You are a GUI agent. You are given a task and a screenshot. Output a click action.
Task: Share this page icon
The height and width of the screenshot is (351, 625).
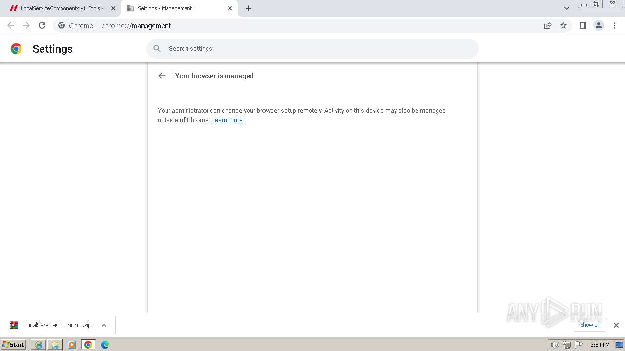coord(548,25)
